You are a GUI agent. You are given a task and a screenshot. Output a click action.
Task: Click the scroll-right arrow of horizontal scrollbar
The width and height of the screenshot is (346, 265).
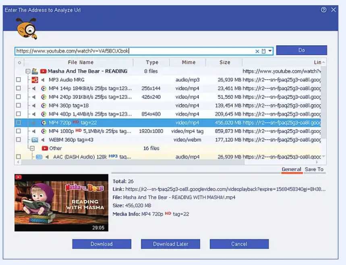[x=317, y=162]
